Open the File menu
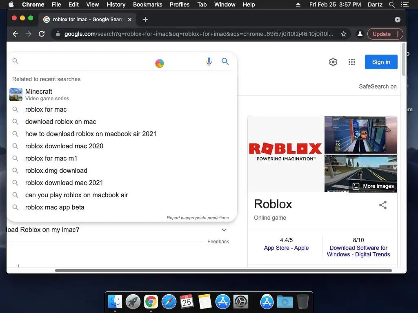The width and height of the screenshot is (418, 313). tap(56, 4)
